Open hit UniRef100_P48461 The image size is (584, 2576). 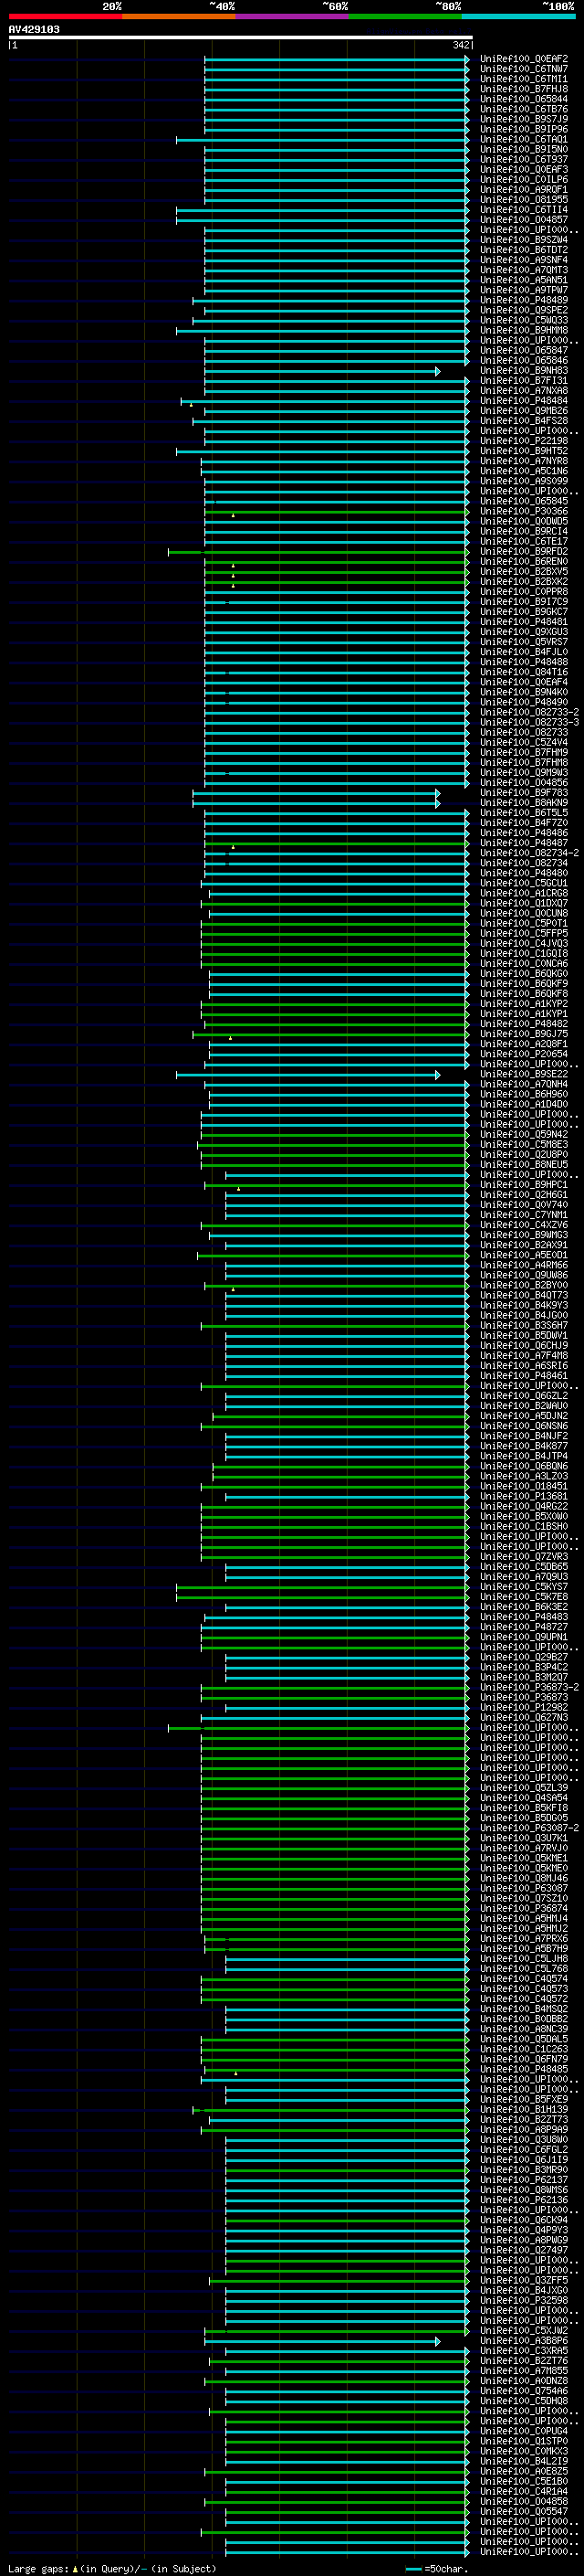[x=524, y=1377]
